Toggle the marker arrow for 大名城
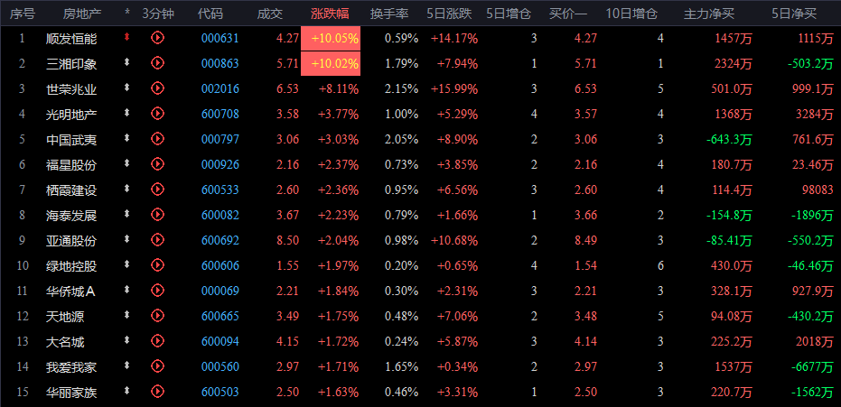The width and height of the screenshot is (841, 407). (127, 342)
